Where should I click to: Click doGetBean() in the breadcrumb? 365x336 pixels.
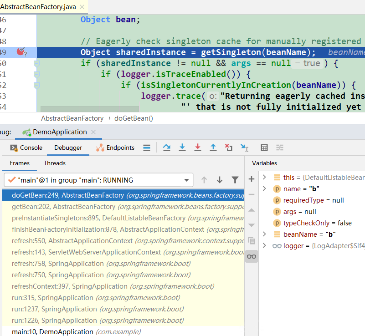click(x=134, y=118)
